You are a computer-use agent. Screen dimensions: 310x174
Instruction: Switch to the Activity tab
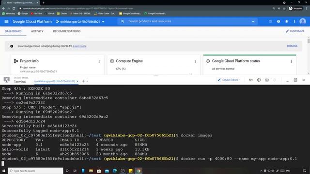click(37, 31)
